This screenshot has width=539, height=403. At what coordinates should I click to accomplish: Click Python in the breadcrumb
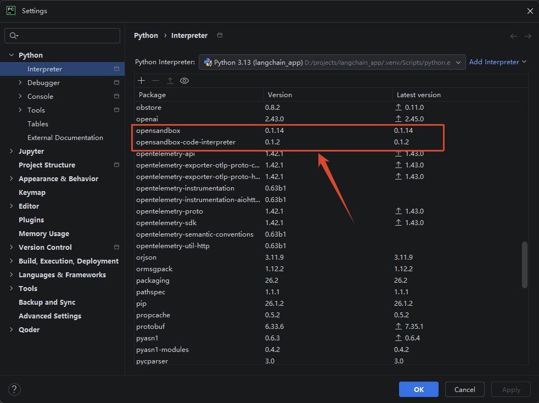click(146, 36)
